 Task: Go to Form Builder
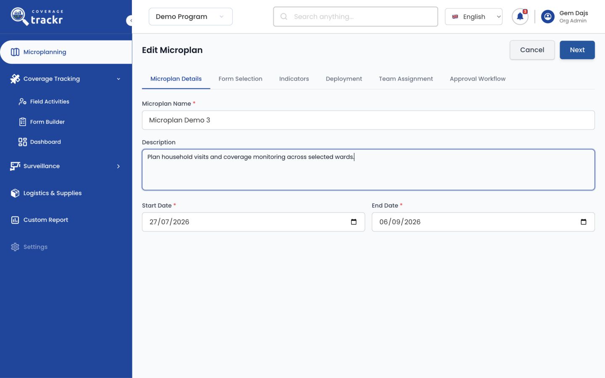click(x=47, y=122)
